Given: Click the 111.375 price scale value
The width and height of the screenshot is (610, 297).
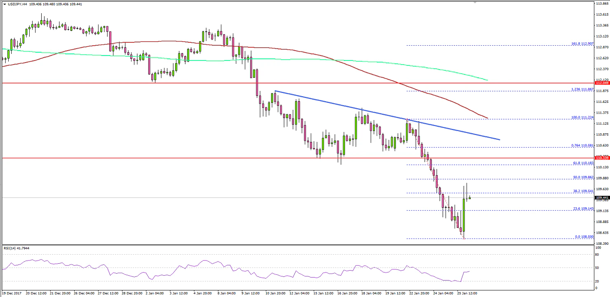Looking at the screenshot, I should click(602, 113).
